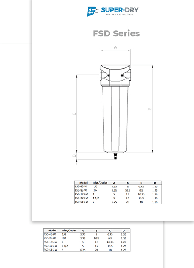Image resolution: width=194 pixels, height=268 pixels.
Task: Click C value '13.5' in back page table
Action: (110, 246)
